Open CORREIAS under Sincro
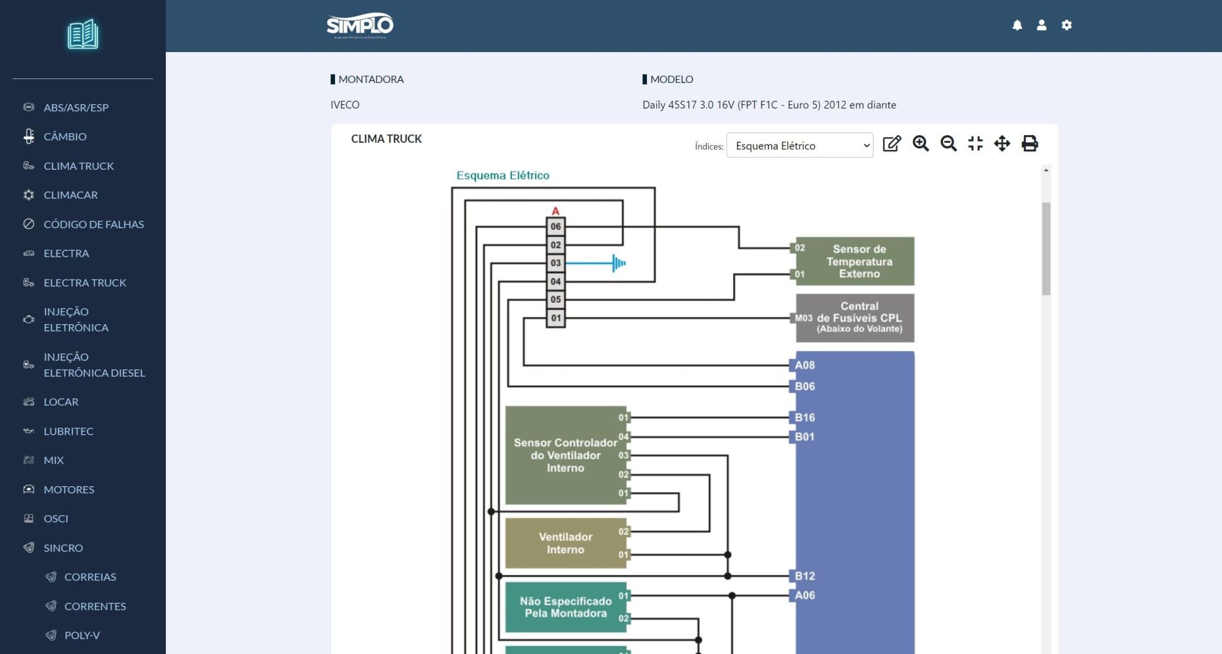This screenshot has height=654, width=1222. [90, 577]
